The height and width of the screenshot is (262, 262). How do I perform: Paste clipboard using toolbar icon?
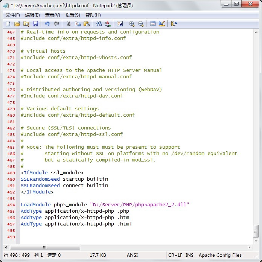[87, 24]
